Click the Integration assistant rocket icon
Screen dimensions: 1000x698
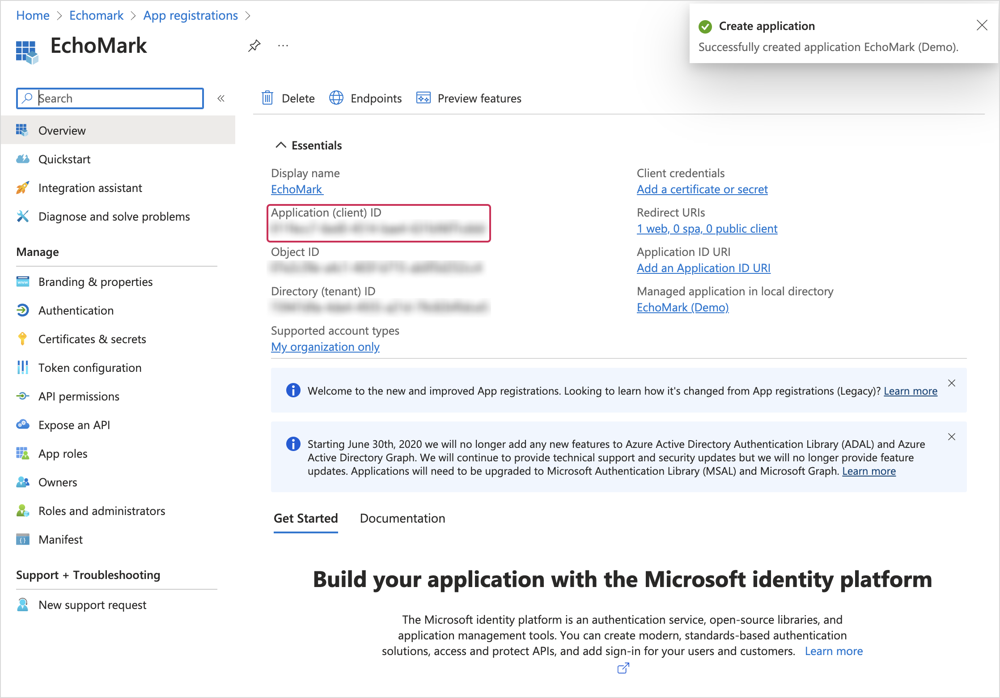[x=22, y=187]
